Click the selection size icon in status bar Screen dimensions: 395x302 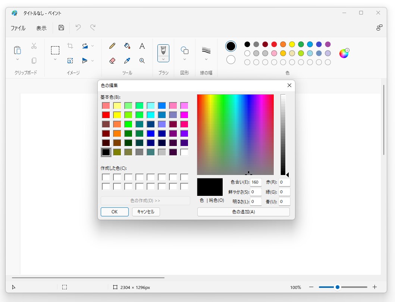pyautogui.click(x=65, y=287)
